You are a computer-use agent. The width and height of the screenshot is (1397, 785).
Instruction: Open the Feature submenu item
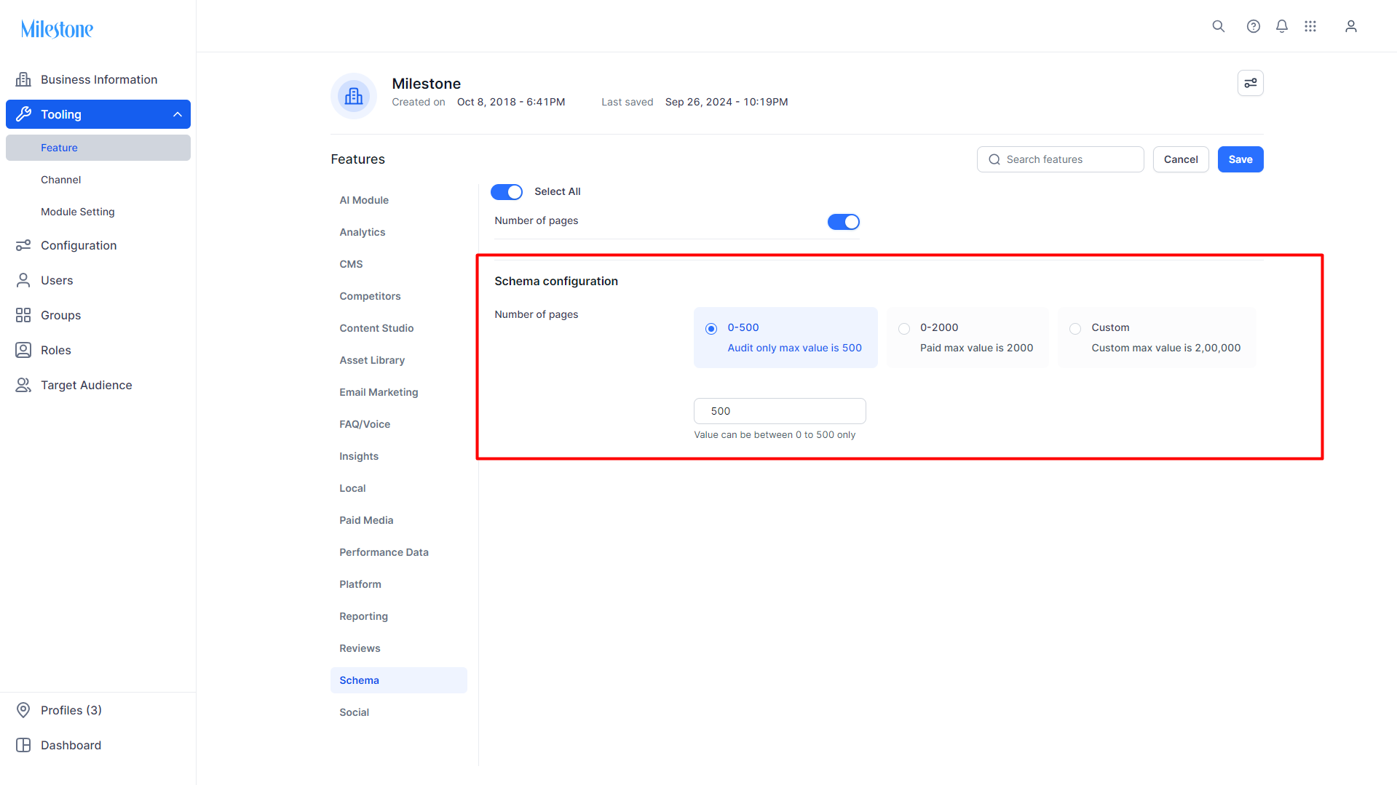coord(98,148)
